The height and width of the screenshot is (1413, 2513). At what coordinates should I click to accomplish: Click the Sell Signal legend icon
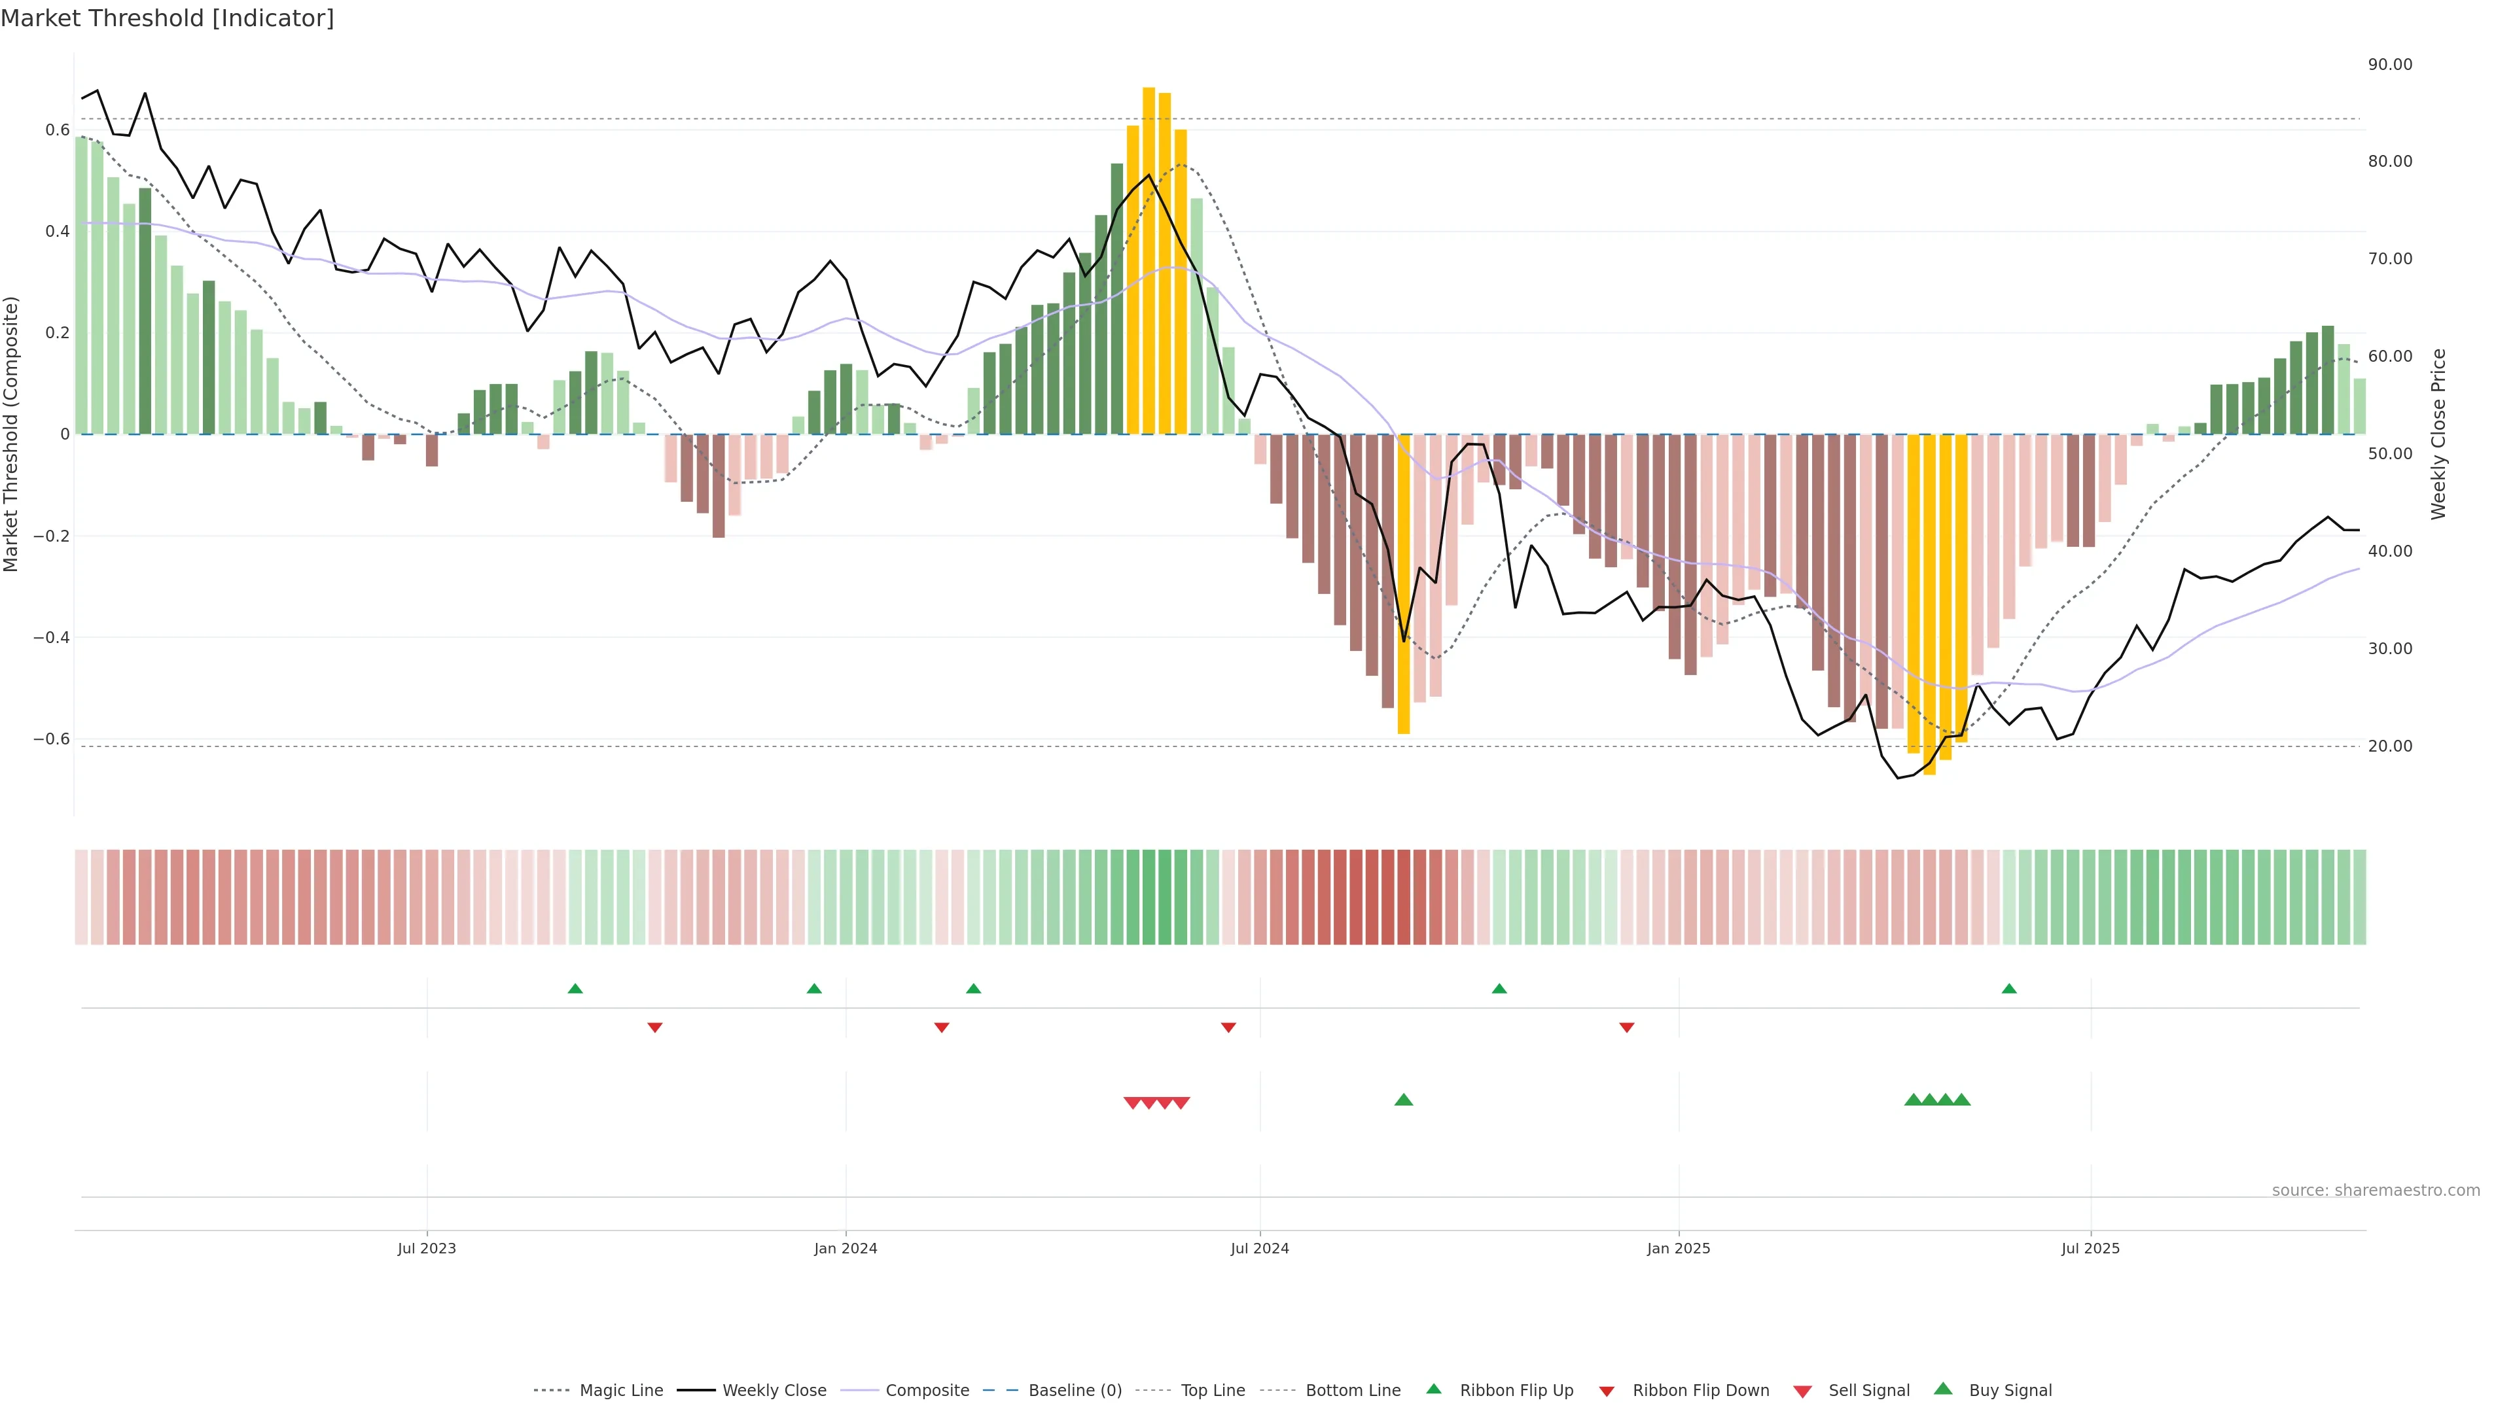[1803, 1391]
